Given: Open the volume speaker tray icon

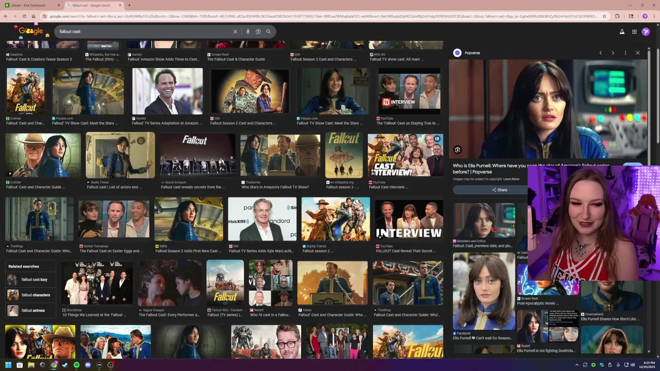Looking at the screenshot, I should click(x=633, y=365).
